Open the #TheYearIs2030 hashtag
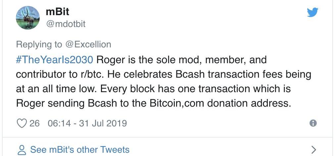The height and width of the screenshot is (156, 335). [x=55, y=60]
